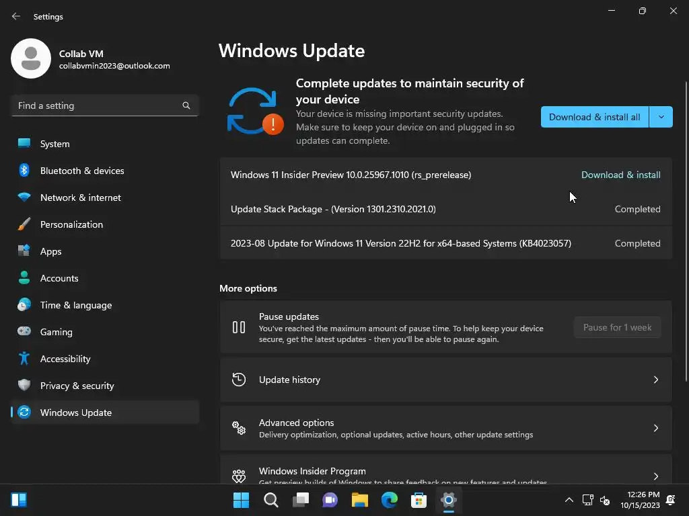The width and height of the screenshot is (689, 516).
Task: Expand the Download & install all dropdown arrow
Action: click(661, 117)
